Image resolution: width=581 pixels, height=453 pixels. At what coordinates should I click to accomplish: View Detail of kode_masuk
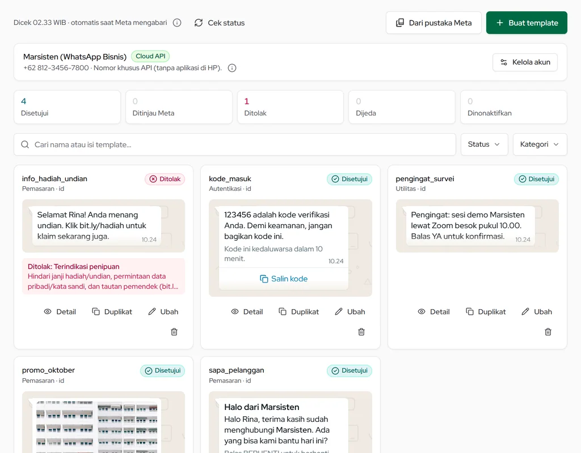247,312
